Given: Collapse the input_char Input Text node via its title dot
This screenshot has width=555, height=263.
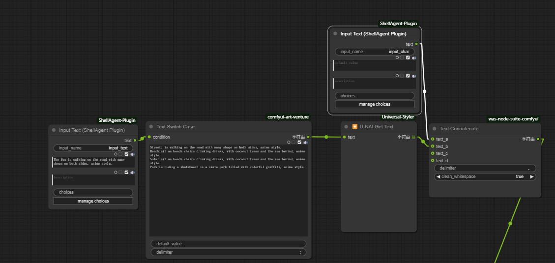Looking at the screenshot, I should [x=335, y=33].
